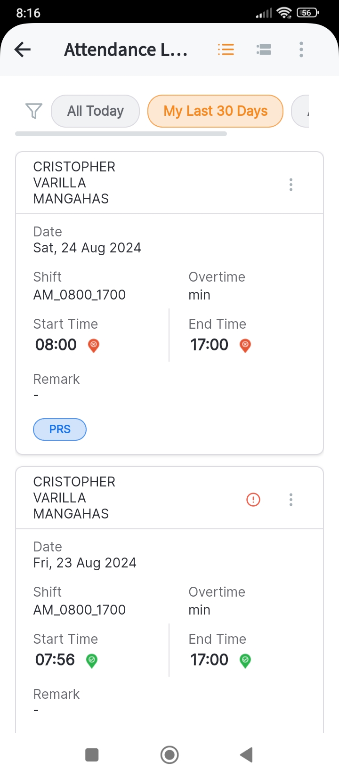Select the All Today filter chip
Viewport: 339px width, 777px height.
pos(95,111)
